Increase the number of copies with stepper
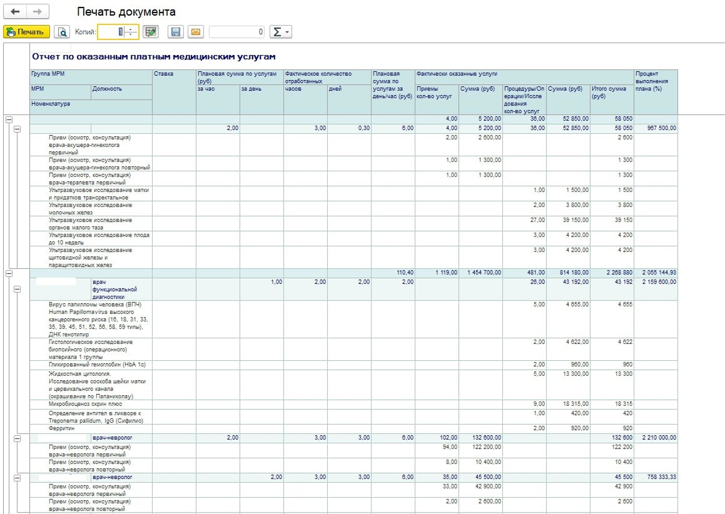 (131, 29)
